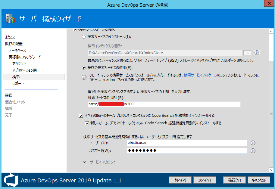The height and width of the screenshot is (189, 275).
Task: Click the search service URL field
Action: pyautogui.click(x=164, y=104)
